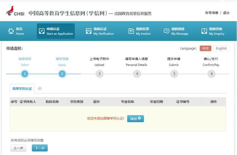Viewport: 237px width, 155px height.
Task: Click the My Invoice icon
Action: pyautogui.click(x=131, y=31)
